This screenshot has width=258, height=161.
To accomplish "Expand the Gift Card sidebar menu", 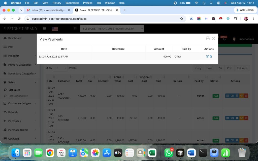I will [x=20, y=139].
